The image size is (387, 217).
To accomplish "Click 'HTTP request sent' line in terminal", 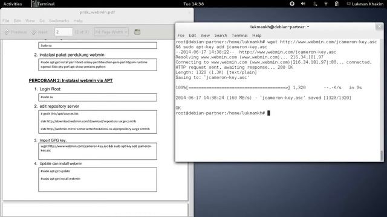I will [234, 67].
